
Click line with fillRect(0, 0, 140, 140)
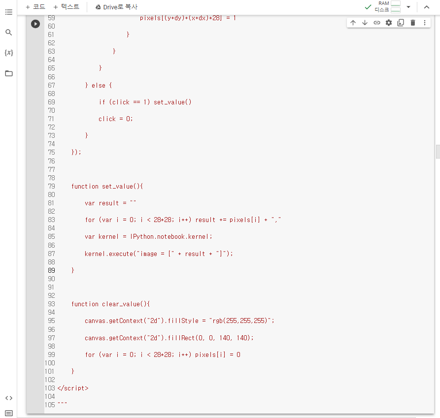pyautogui.click(x=169, y=338)
